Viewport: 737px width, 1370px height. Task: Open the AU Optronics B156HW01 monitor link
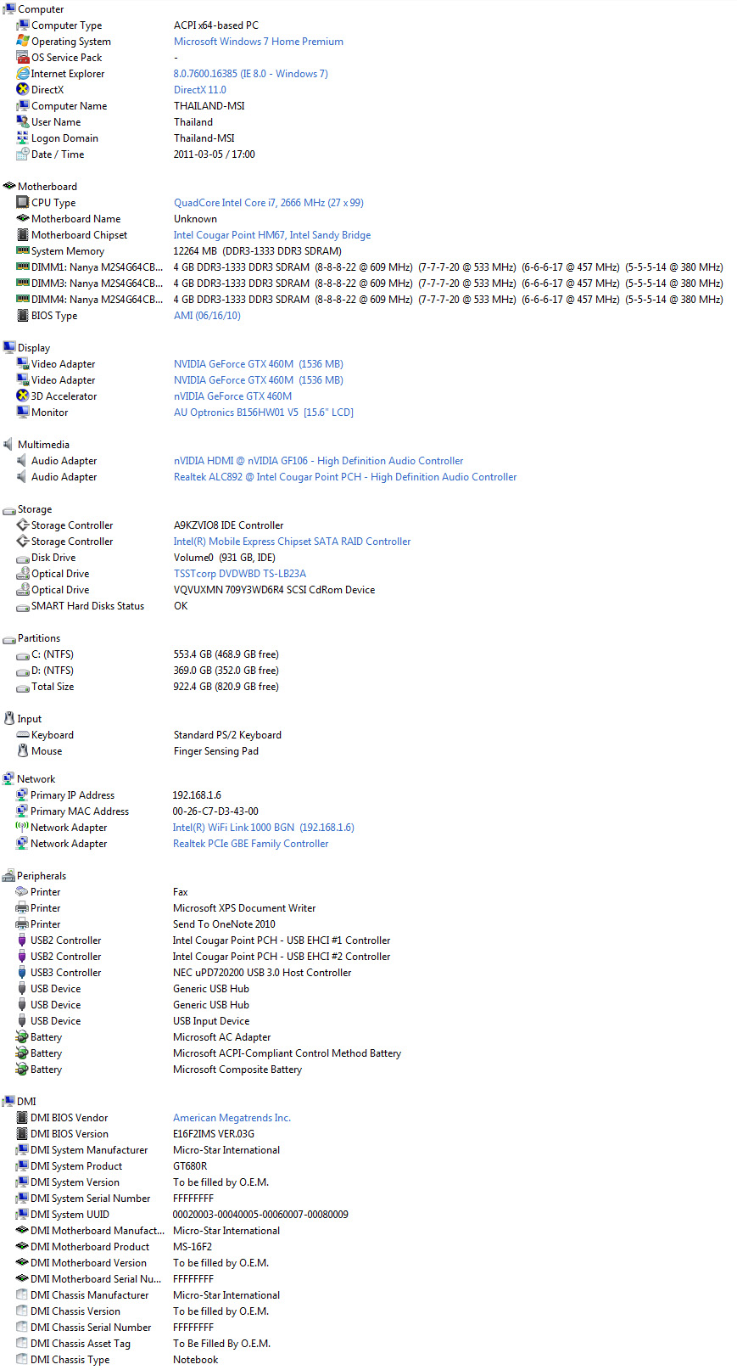pyautogui.click(x=264, y=413)
